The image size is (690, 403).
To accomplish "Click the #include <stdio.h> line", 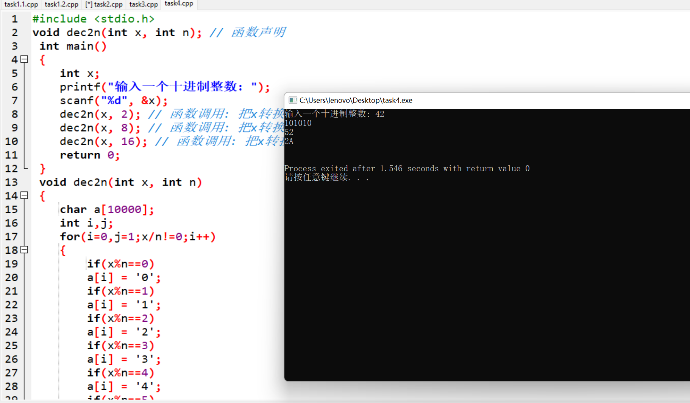I will click(94, 19).
